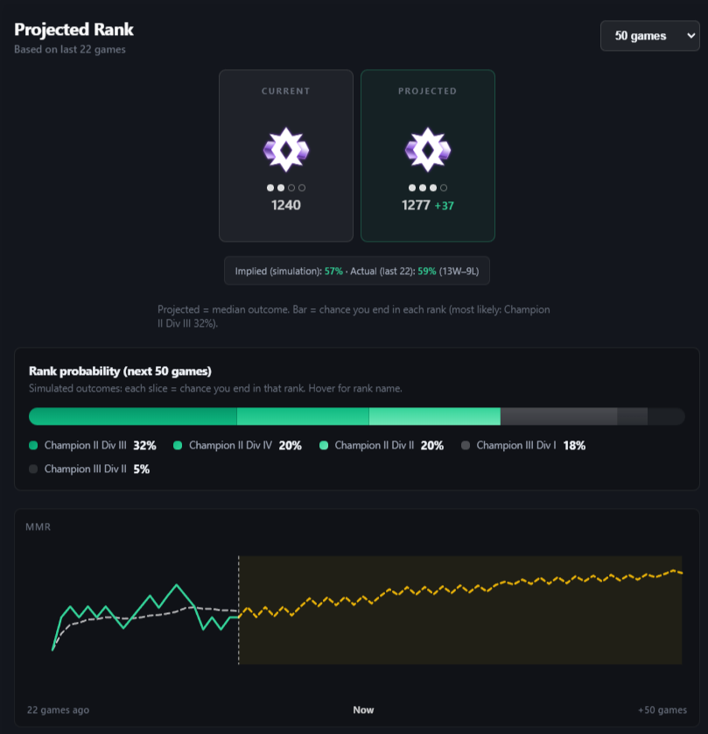Click the Actual 59% stat value
708x734 pixels.
[x=426, y=271]
